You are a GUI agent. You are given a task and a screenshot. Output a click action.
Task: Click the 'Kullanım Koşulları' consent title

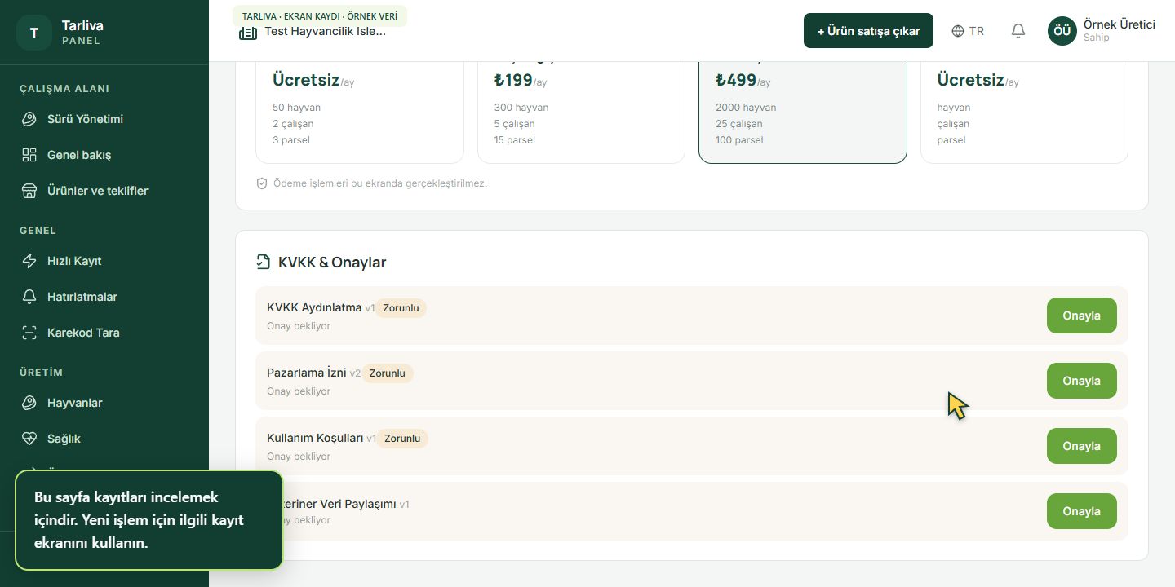(x=315, y=438)
